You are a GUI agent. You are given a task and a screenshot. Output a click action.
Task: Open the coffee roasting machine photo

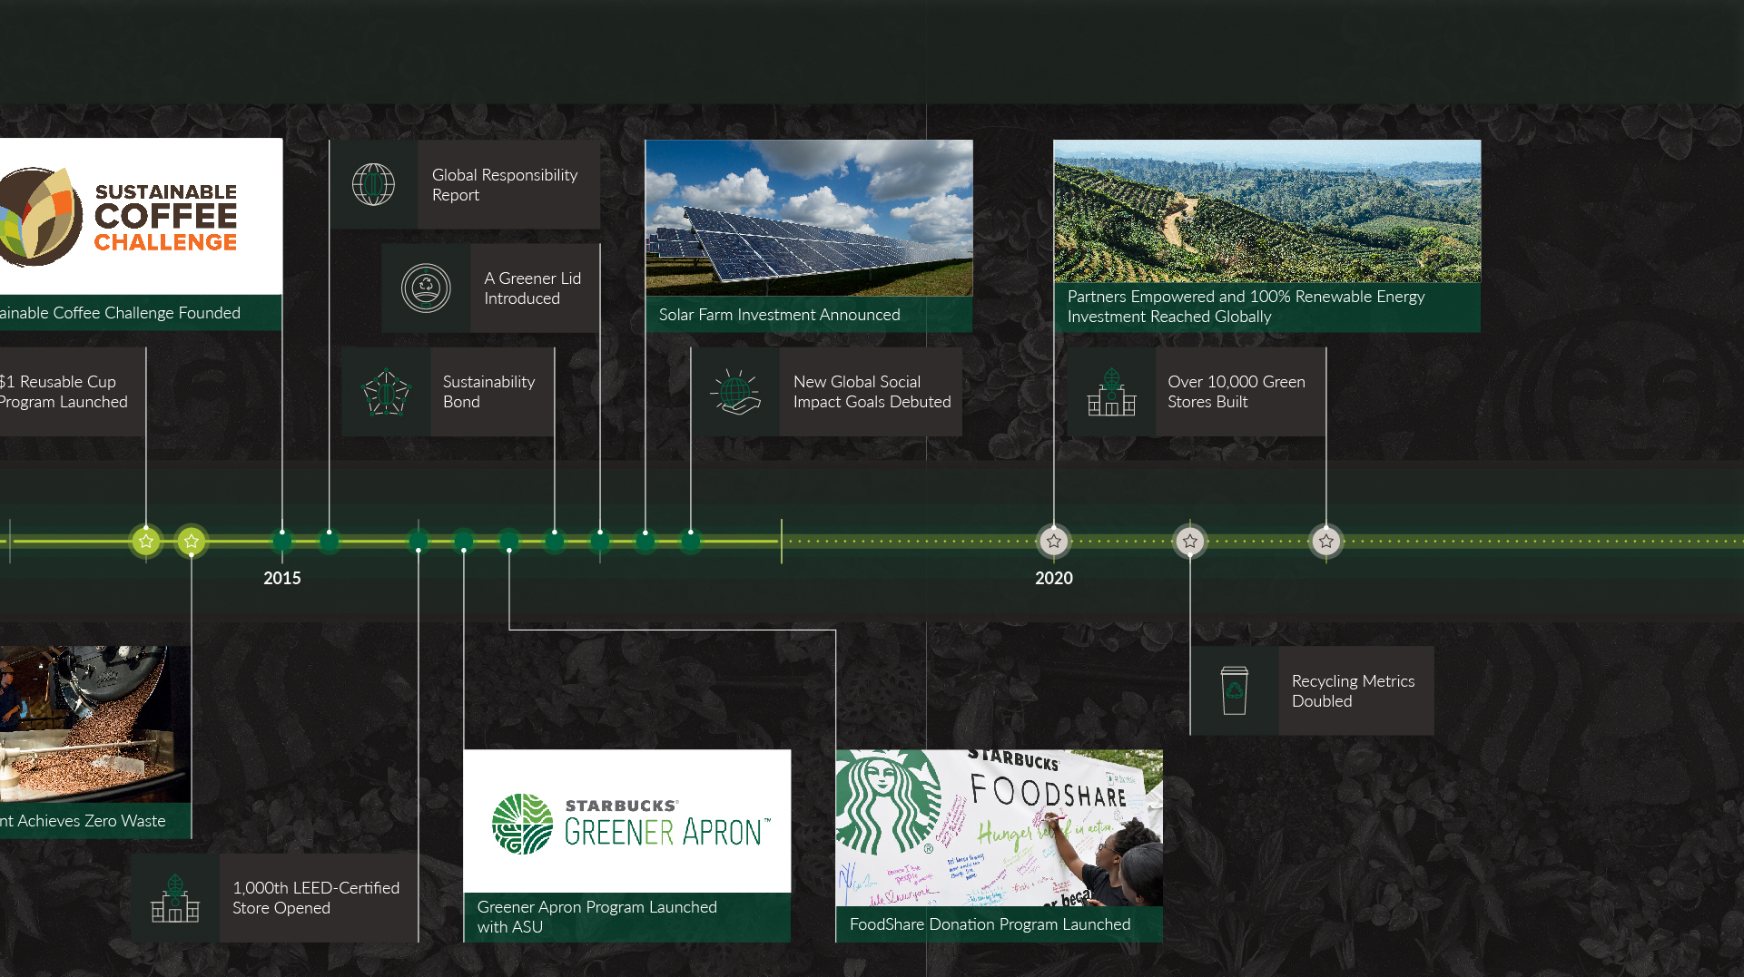[95, 724]
